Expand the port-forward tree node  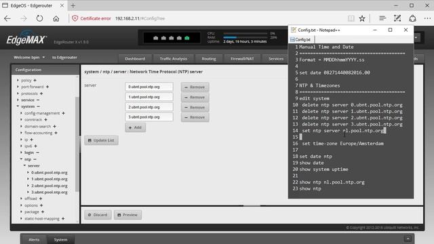[18, 87]
